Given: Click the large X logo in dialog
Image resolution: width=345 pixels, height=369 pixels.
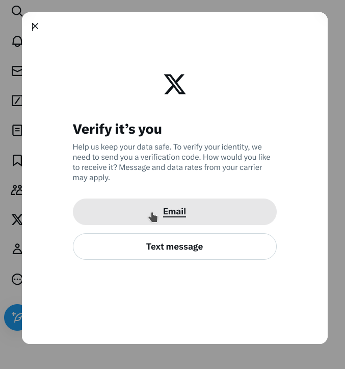Looking at the screenshot, I should coord(175,84).
